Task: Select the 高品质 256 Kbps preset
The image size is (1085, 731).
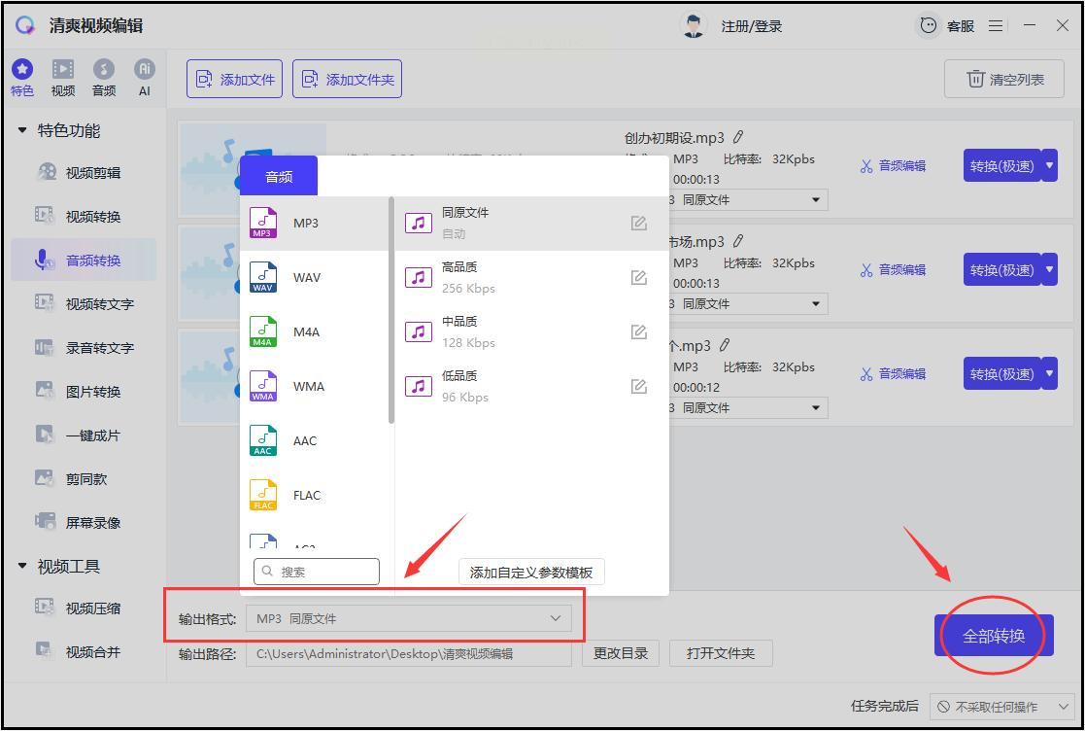Action: [x=531, y=278]
